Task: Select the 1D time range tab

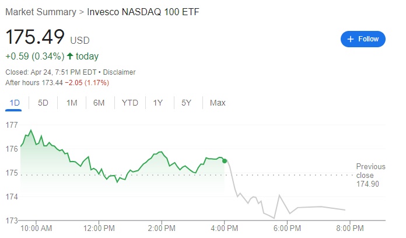Action: (x=15, y=103)
